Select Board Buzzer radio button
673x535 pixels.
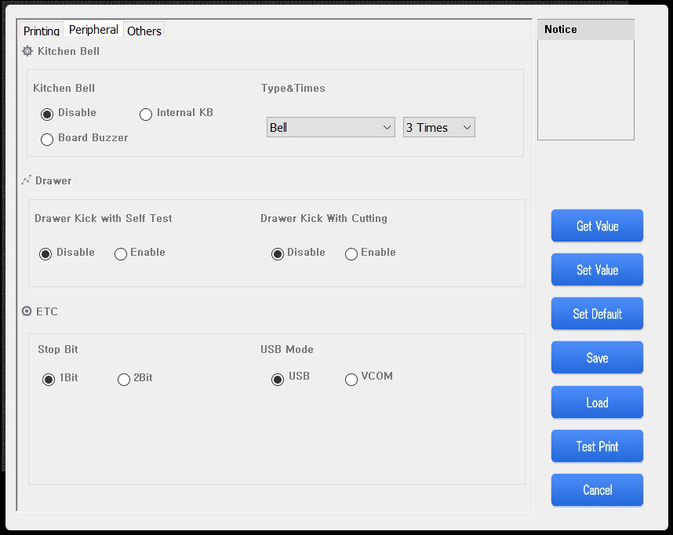coord(47,139)
